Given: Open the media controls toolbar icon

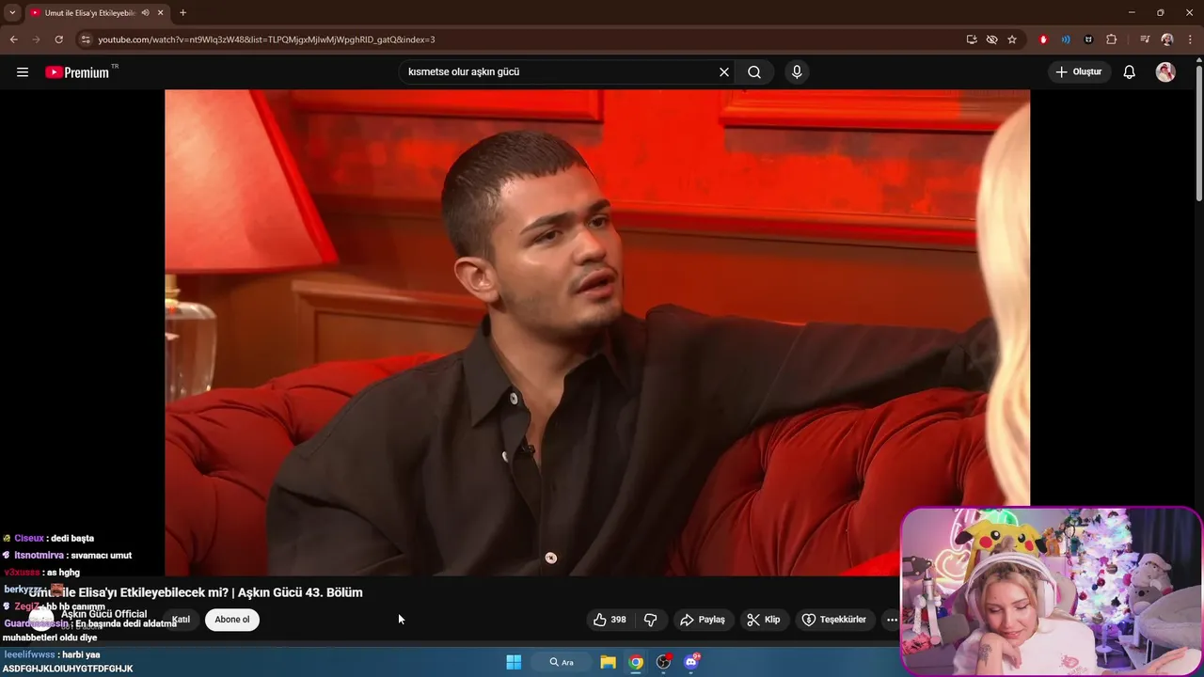Looking at the screenshot, I should click(x=1145, y=39).
